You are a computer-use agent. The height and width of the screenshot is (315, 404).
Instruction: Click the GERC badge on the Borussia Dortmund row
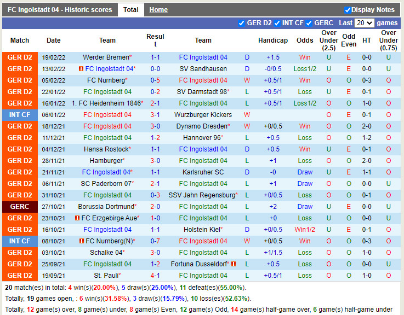(20, 207)
